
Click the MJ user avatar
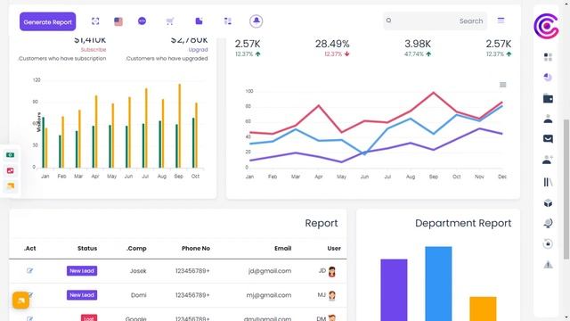click(332, 295)
